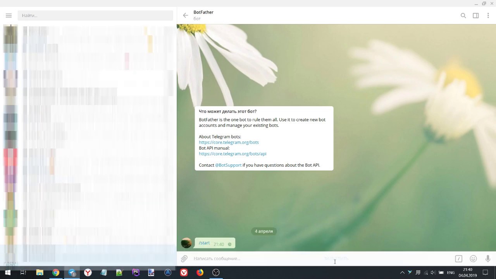Click the Telegram taskbar icon

72,272
